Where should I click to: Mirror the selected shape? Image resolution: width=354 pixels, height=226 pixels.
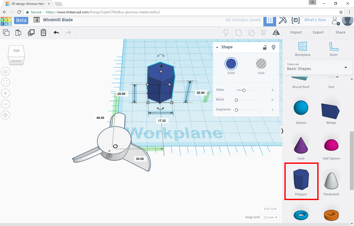click(x=276, y=32)
